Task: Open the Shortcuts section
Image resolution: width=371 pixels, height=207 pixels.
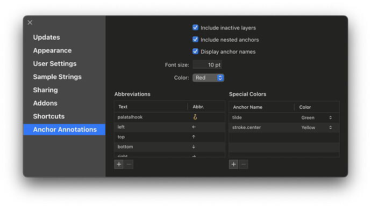Action: coord(49,116)
